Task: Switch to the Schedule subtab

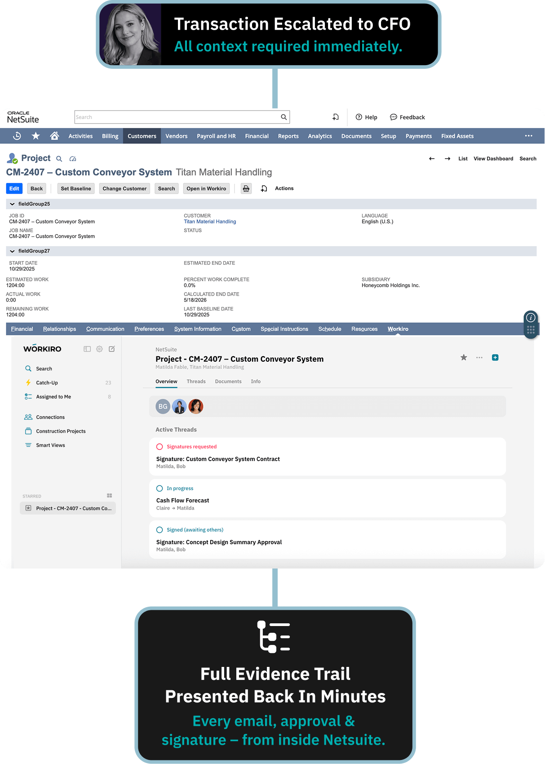Action: 330,329
